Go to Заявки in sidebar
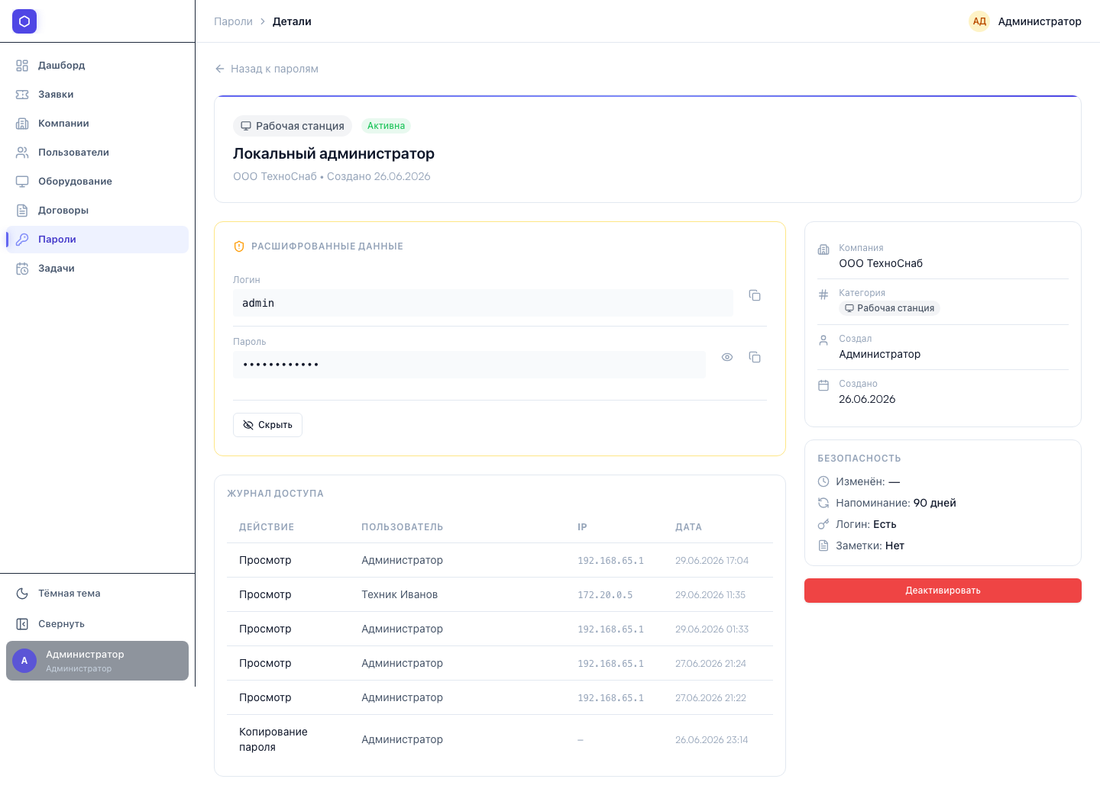The width and height of the screenshot is (1100, 795). tap(97, 95)
